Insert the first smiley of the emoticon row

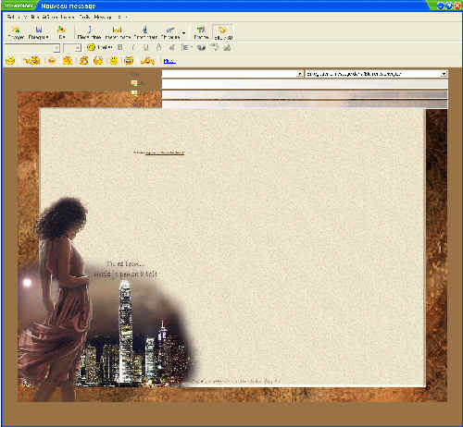click(x=10, y=61)
